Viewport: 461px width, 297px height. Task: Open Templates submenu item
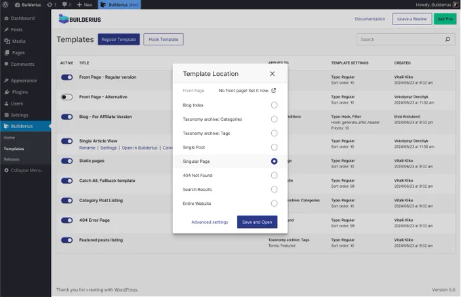[x=14, y=148]
